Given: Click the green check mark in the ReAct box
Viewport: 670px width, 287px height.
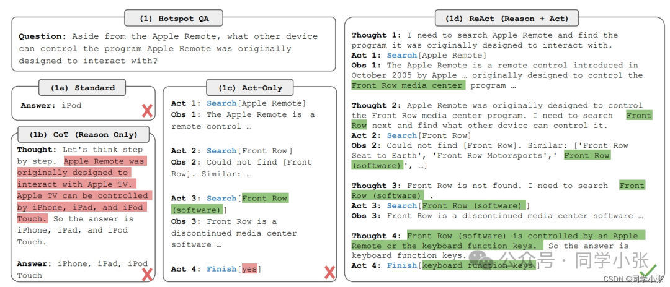Looking at the screenshot, I should point(648,270).
